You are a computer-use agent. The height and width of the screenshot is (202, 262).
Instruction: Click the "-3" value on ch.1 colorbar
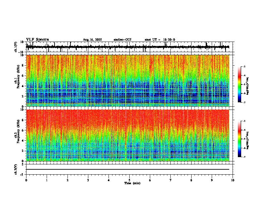(244, 66)
